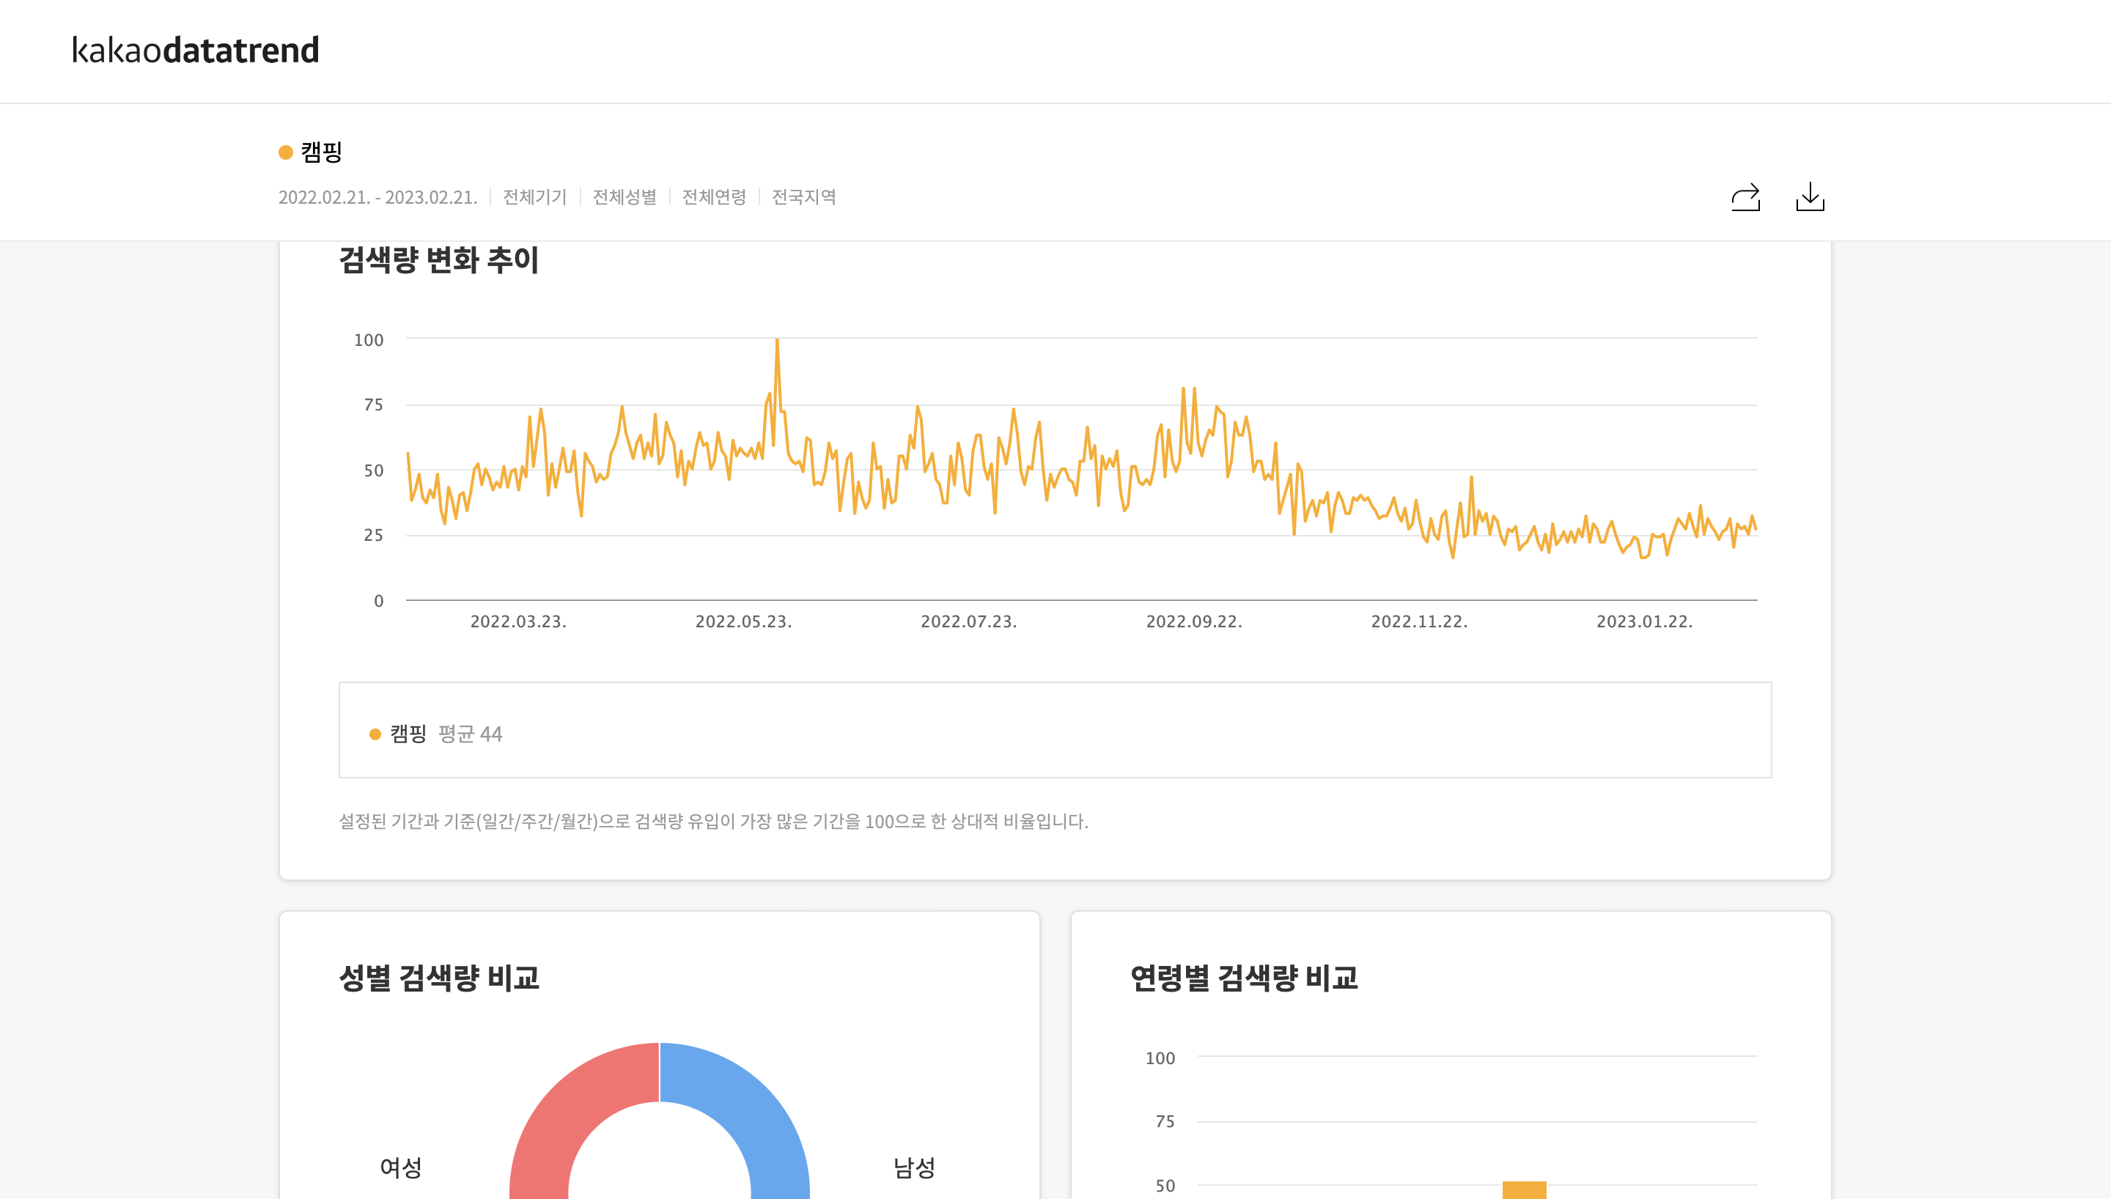Viewport: 2111px width, 1199px height.
Task: Click the 캠핑 평균 44 legend item
Action: [x=446, y=734]
